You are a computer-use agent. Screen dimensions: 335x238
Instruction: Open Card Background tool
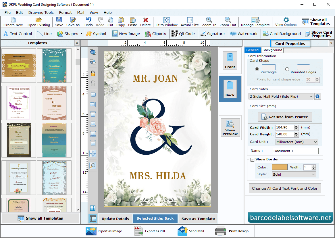click(282, 34)
